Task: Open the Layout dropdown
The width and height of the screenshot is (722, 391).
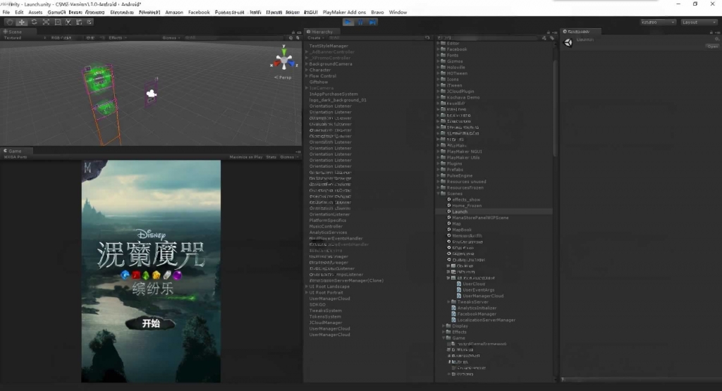Action: click(x=699, y=22)
